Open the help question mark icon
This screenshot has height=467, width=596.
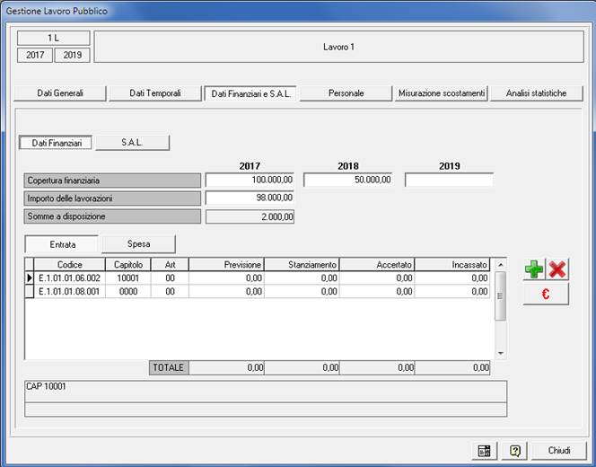tap(515, 450)
